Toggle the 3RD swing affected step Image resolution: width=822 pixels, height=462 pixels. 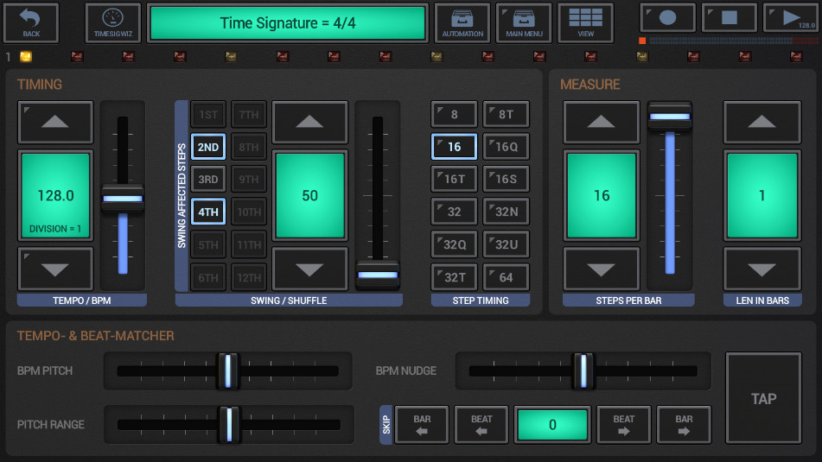pos(208,180)
